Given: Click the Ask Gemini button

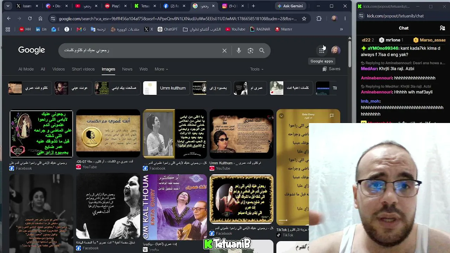Looking at the screenshot, I should coord(290,6).
